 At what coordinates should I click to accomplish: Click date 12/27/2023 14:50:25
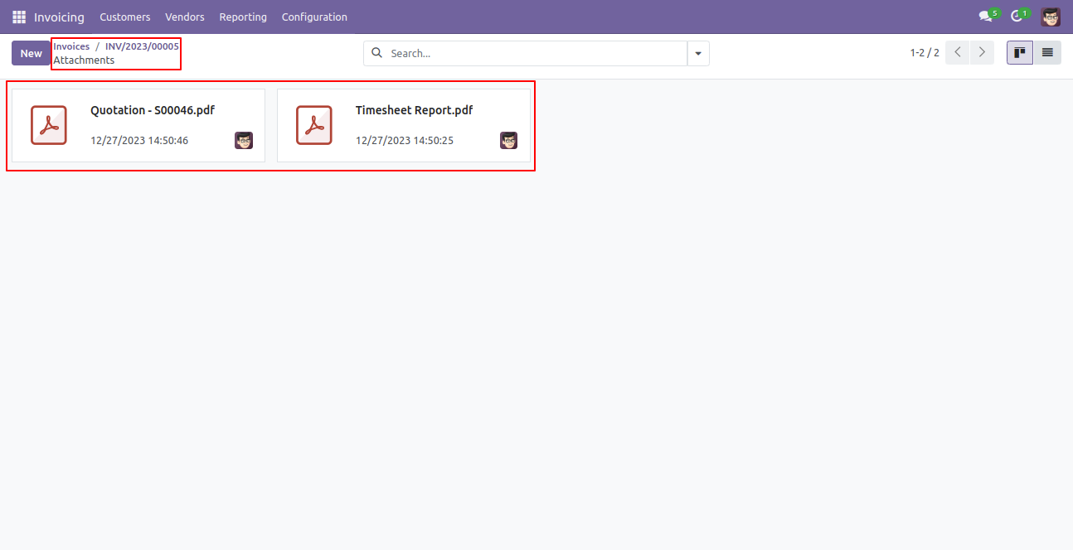click(405, 141)
